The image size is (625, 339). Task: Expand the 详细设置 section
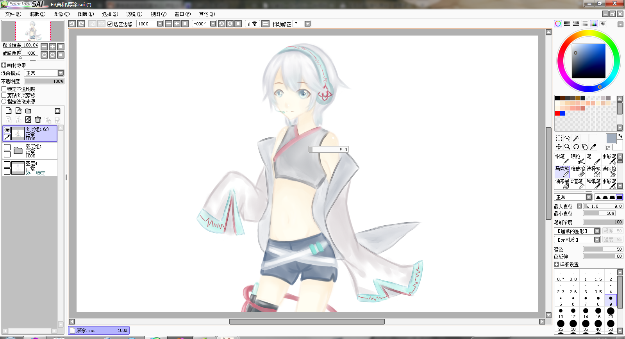(x=556, y=264)
